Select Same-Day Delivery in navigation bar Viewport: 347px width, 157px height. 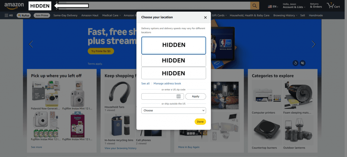click(x=65, y=16)
